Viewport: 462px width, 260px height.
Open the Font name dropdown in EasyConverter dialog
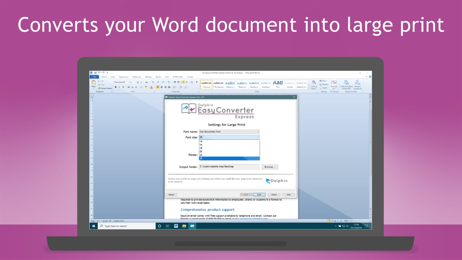[229, 131]
